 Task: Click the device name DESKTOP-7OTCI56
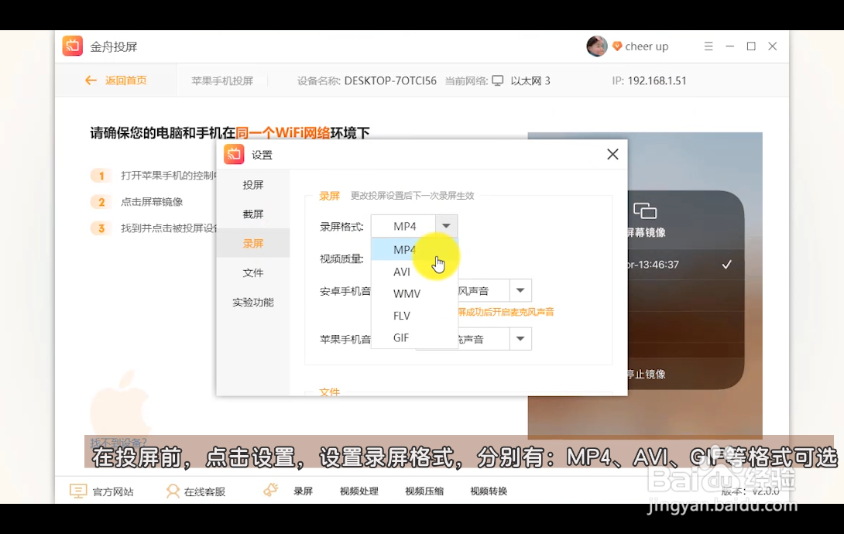(390, 80)
